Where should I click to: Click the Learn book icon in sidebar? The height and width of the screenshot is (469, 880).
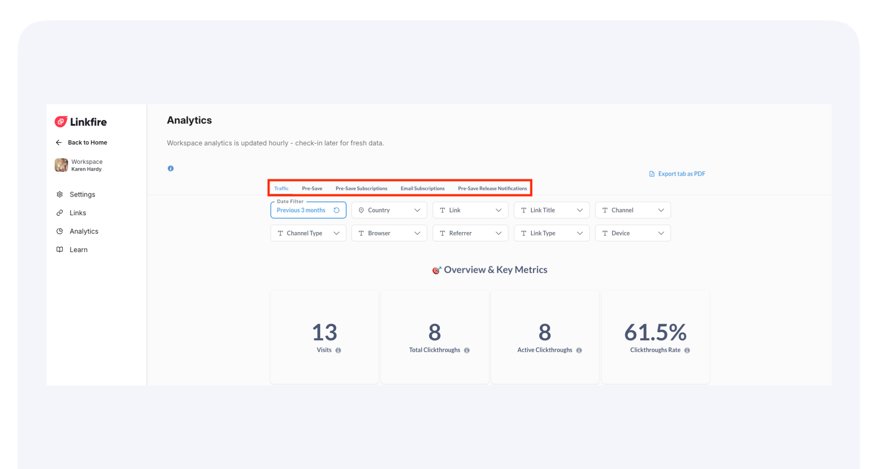[x=60, y=250]
